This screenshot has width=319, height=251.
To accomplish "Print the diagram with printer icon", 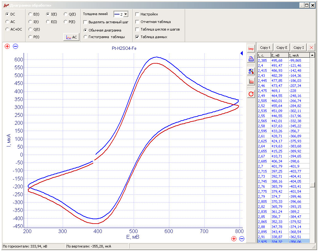I will tap(251, 59).
